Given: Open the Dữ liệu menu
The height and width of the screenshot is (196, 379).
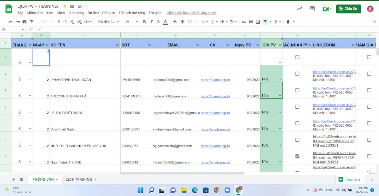Looking at the screenshot, I should (x=93, y=13).
